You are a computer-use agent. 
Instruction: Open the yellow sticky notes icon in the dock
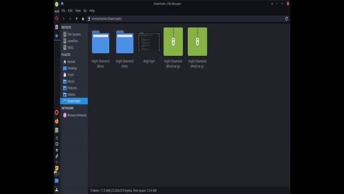coord(56,168)
